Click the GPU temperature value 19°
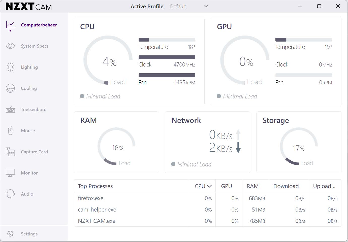 328,47
